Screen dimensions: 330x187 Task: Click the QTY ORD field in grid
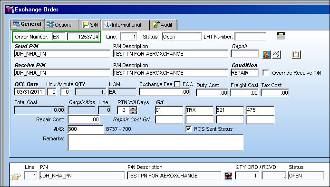[247, 176]
